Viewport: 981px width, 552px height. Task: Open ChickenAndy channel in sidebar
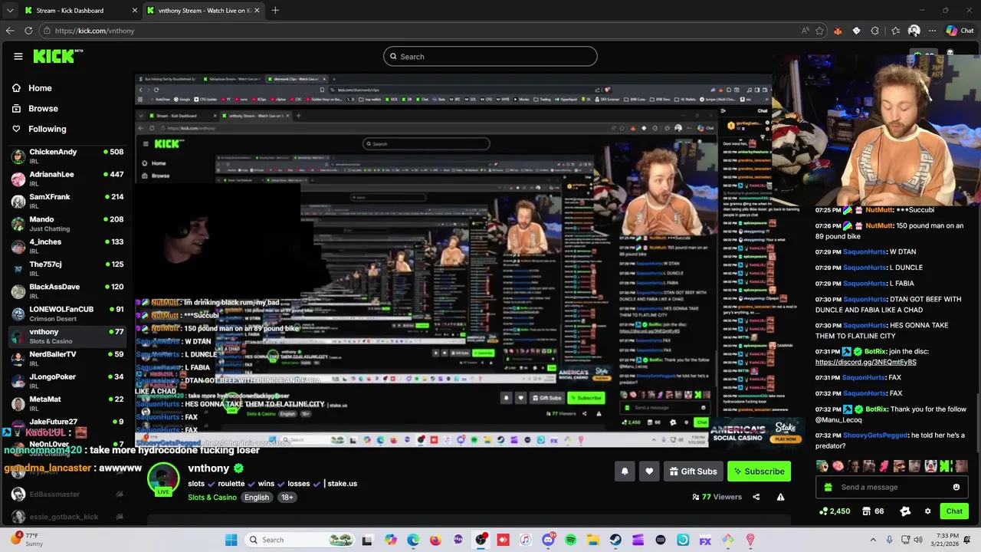tap(67, 156)
